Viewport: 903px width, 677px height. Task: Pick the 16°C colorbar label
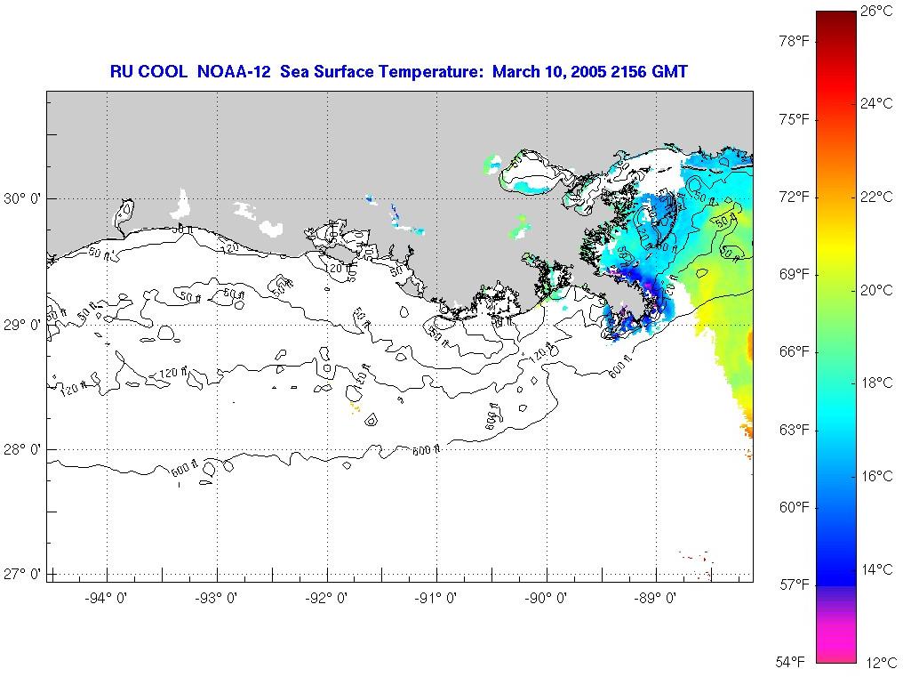tap(876, 476)
